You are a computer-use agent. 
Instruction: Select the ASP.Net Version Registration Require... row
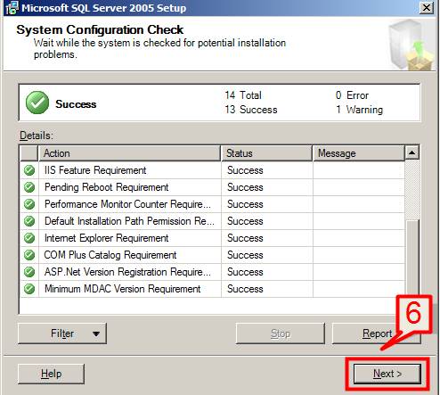[x=212, y=272]
